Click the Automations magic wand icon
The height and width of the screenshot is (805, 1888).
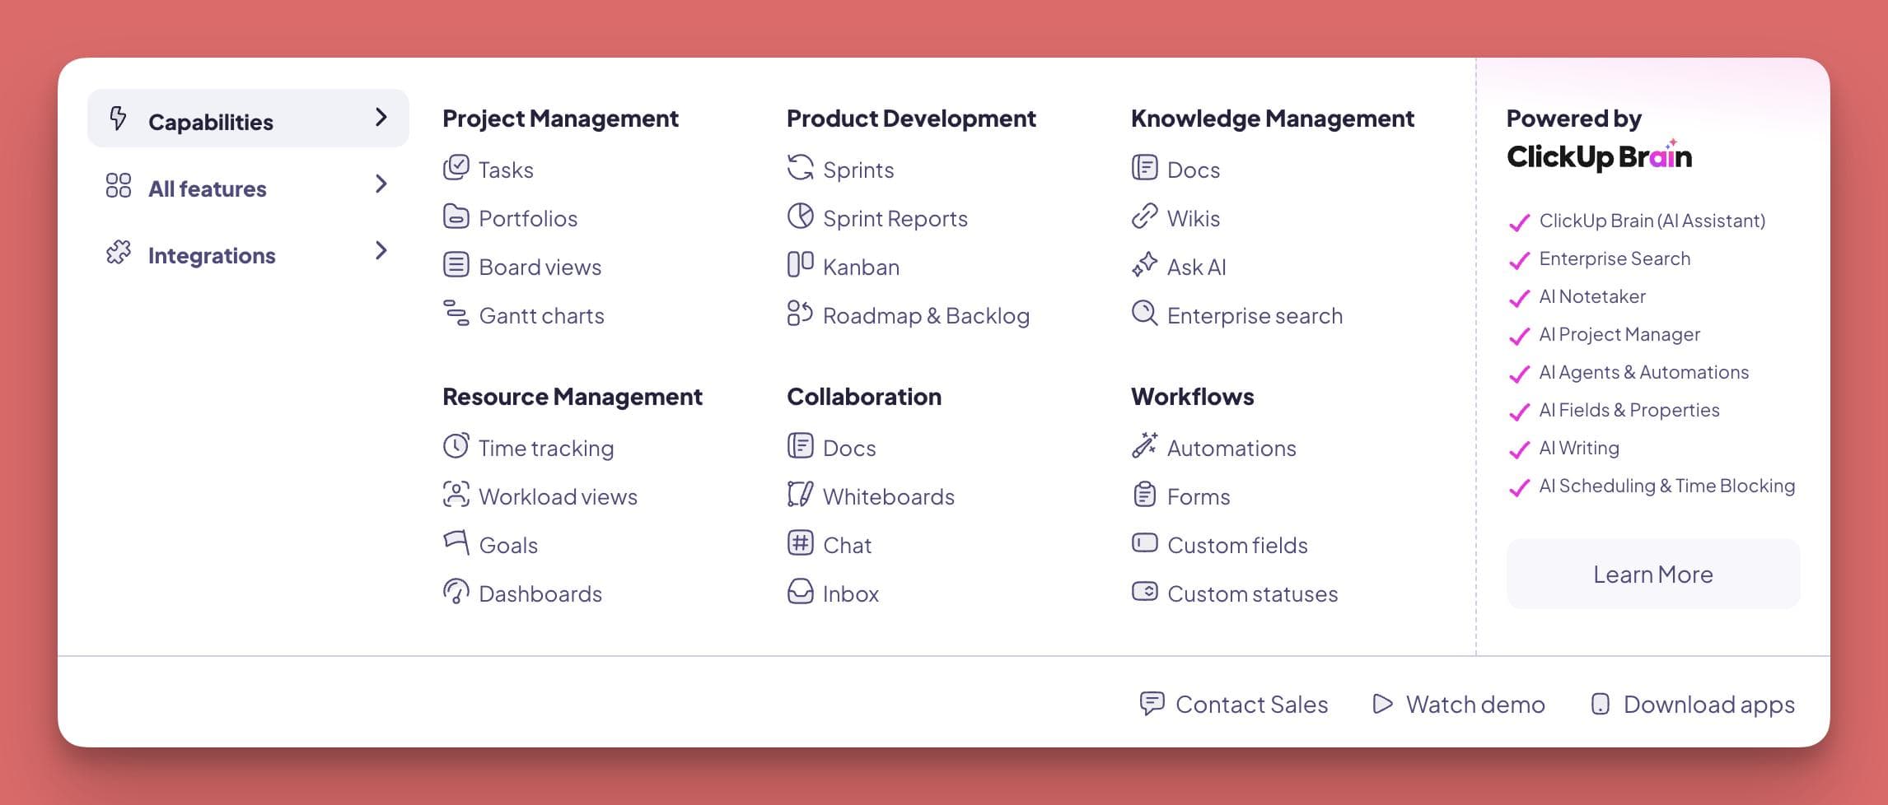pos(1144,446)
